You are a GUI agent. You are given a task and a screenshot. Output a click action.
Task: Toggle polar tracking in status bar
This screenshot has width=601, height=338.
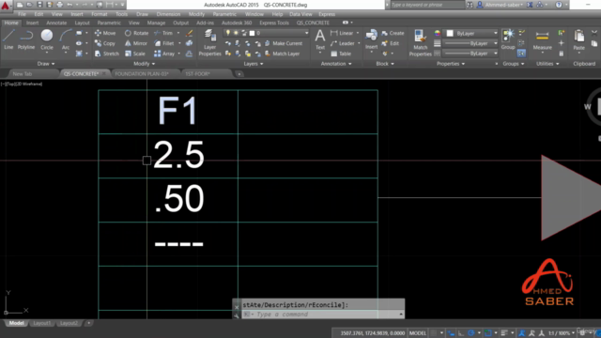(471, 333)
